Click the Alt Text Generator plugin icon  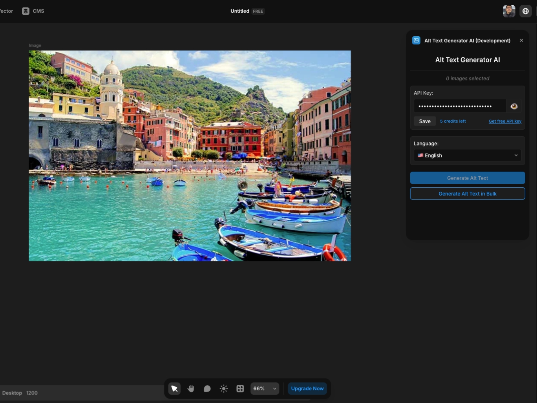[416, 40]
